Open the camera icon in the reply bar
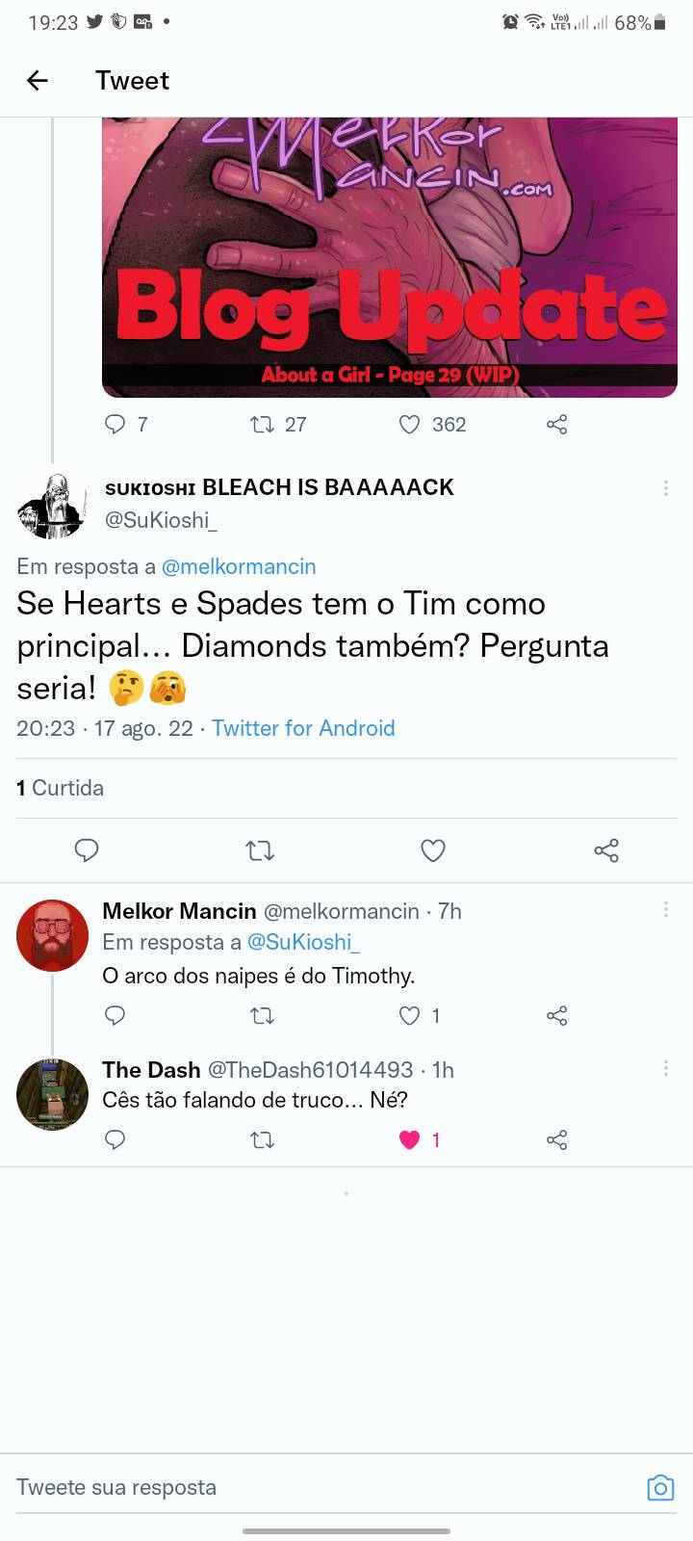Screen dimensions: 693x1541 tap(660, 1488)
